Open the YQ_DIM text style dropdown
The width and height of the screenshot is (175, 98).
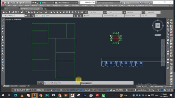pos(95,12)
